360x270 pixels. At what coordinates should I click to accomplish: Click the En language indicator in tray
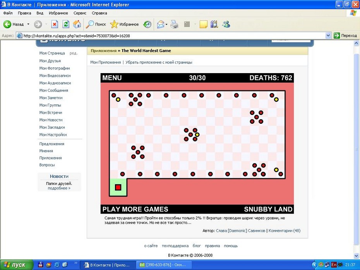334,265
